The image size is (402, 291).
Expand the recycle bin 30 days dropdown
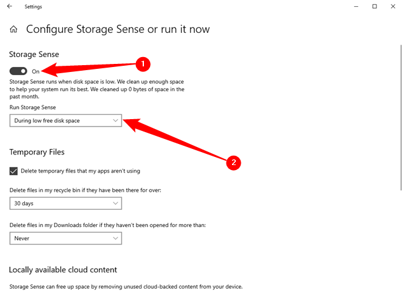coord(66,203)
